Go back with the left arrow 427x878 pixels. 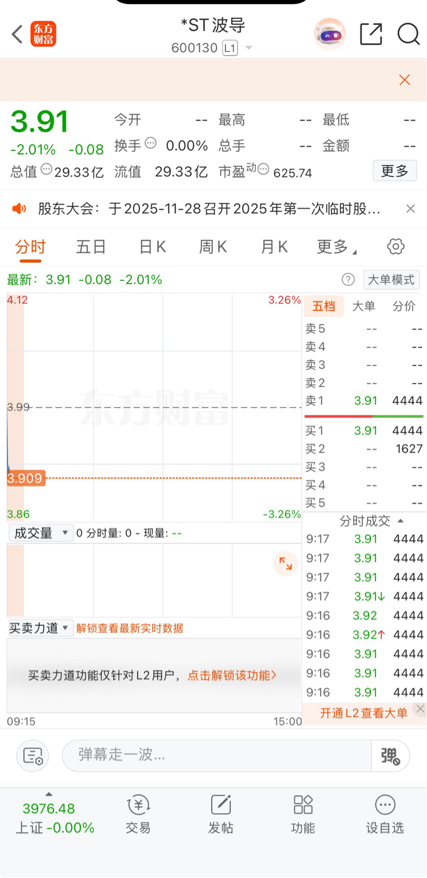point(17,34)
